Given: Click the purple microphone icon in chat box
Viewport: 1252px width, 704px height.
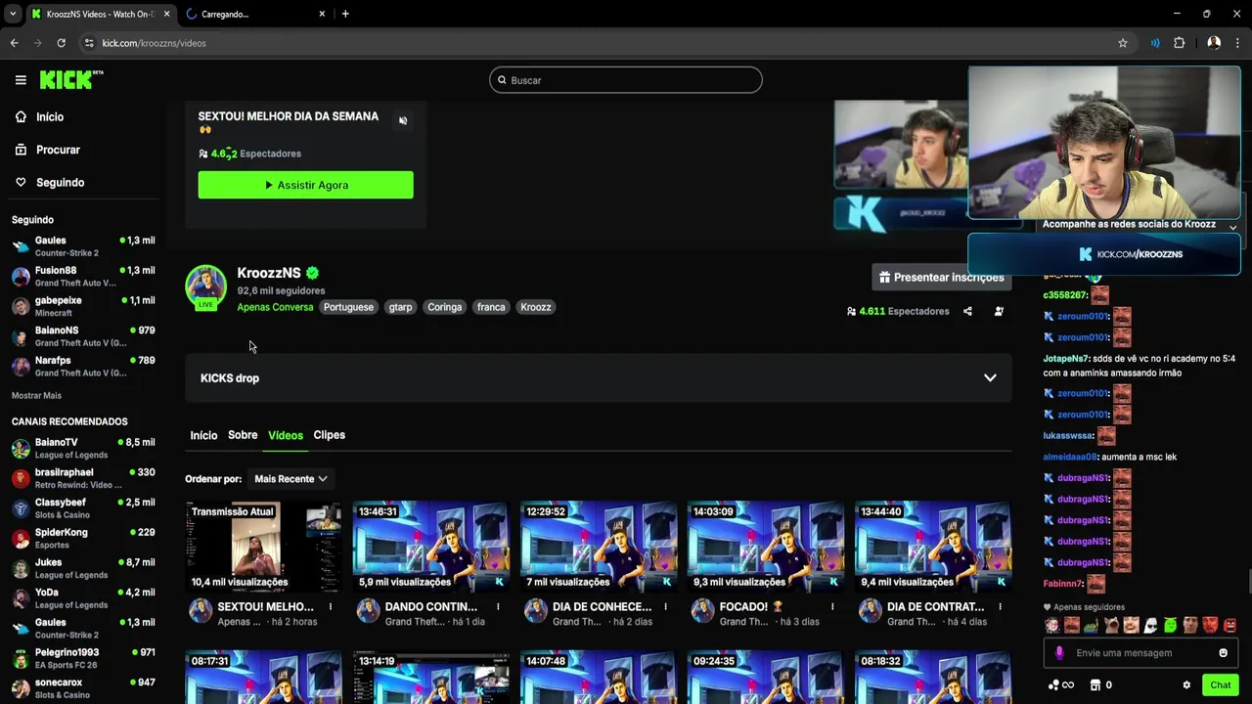Looking at the screenshot, I should 1059,653.
